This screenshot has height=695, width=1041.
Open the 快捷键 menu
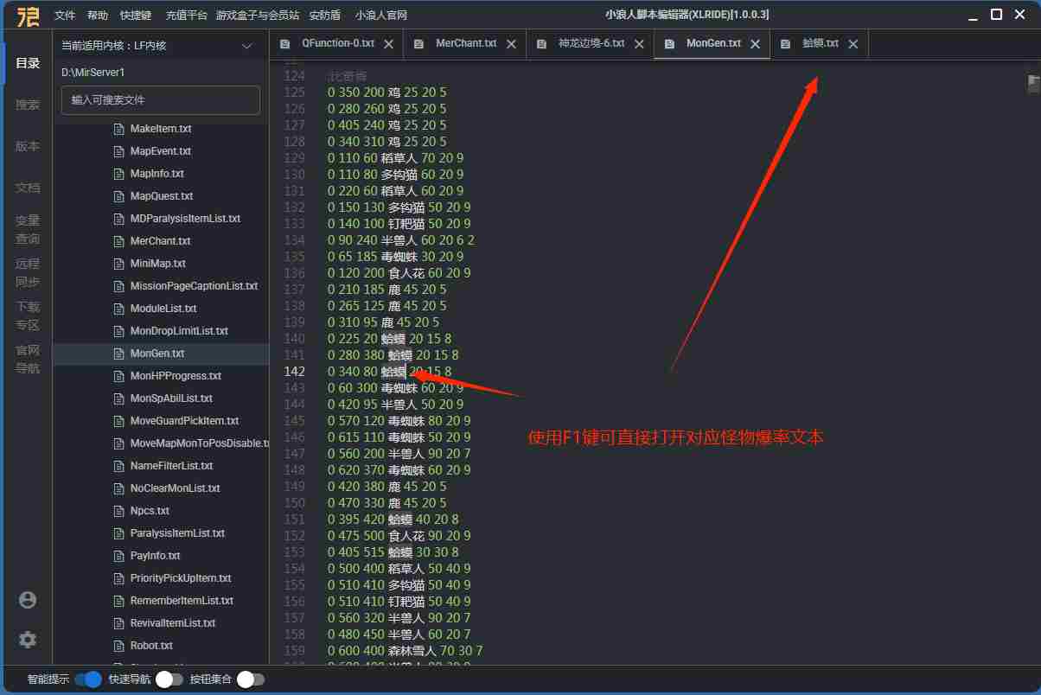[x=136, y=16]
